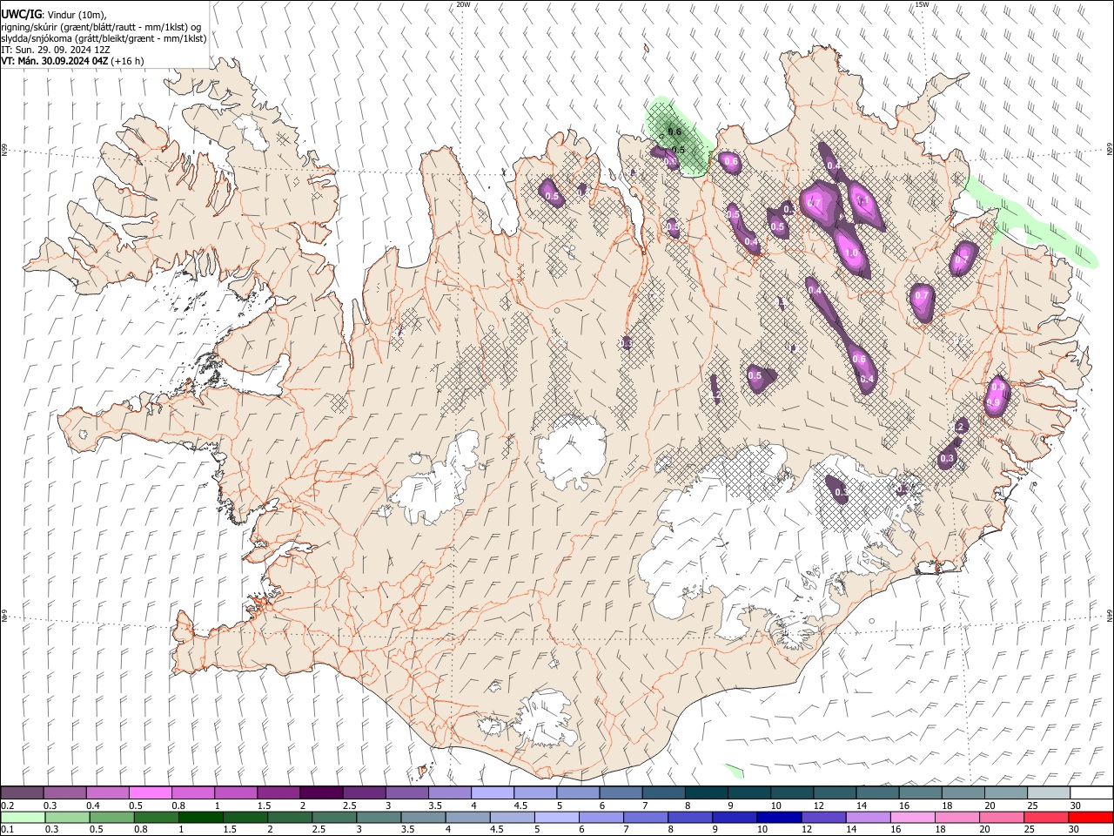Image resolution: width=1114 pixels, height=836 pixels.
Task: Click the 'UWC/IG' title text
Action: [21, 14]
